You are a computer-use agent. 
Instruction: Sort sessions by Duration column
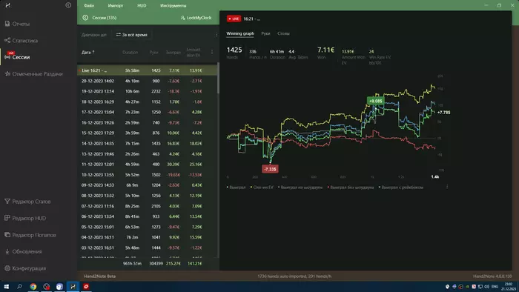tap(130, 53)
